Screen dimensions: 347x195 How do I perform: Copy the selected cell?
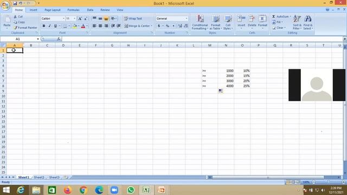pos(19,22)
